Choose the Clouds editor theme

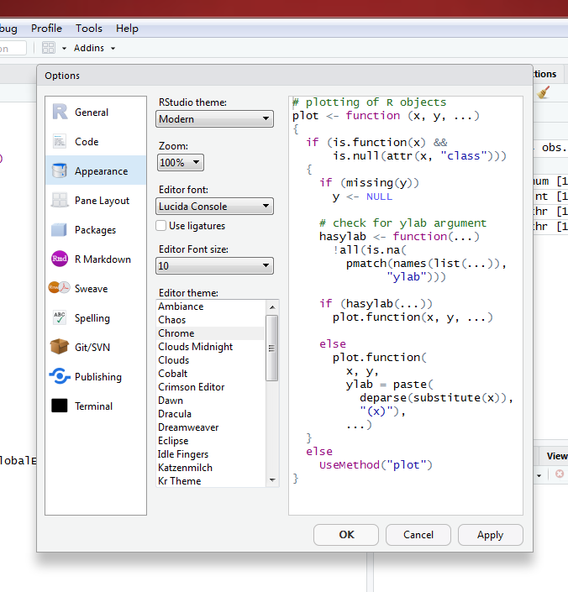[x=211, y=359]
